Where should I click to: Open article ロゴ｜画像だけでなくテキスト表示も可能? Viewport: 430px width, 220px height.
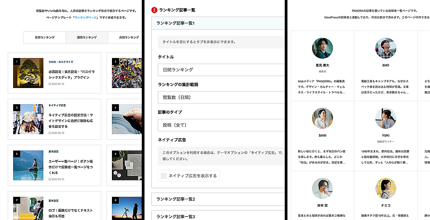point(71,213)
